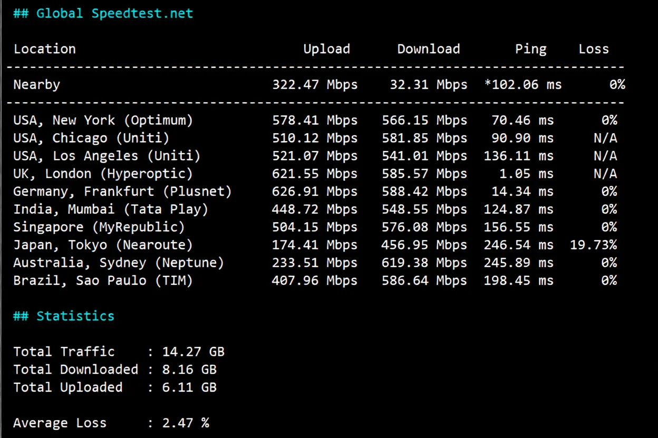Click Frankfurt ping '14.34 ms'
The image size is (658, 438).
tap(522, 192)
